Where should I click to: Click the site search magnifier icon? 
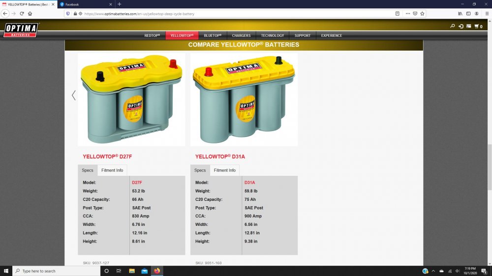coord(453,26)
